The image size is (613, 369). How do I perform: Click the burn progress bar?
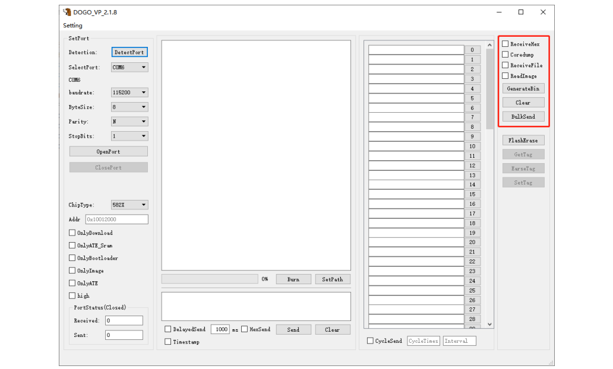click(x=210, y=279)
